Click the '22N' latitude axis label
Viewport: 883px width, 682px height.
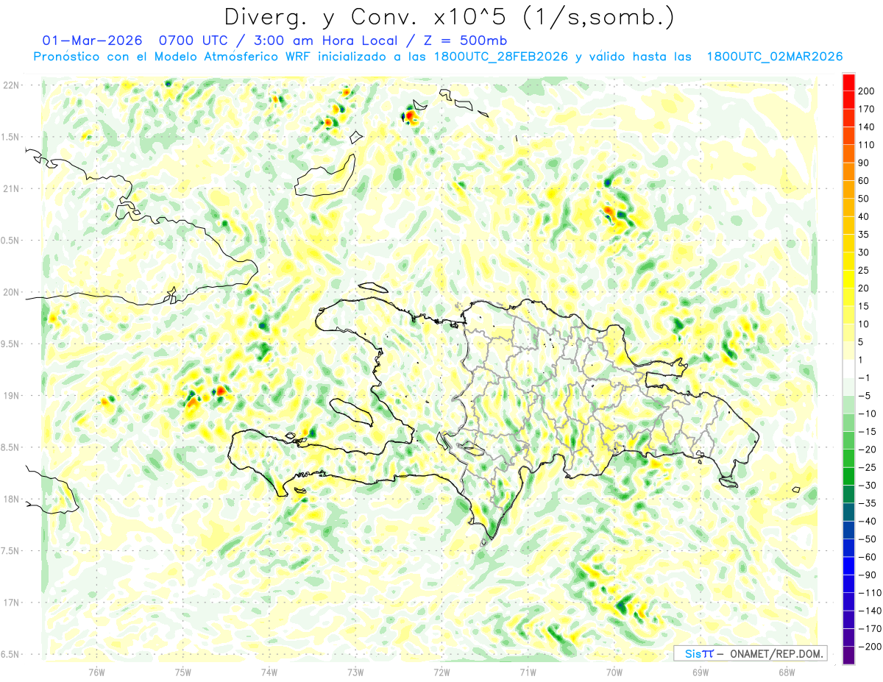tap(11, 85)
